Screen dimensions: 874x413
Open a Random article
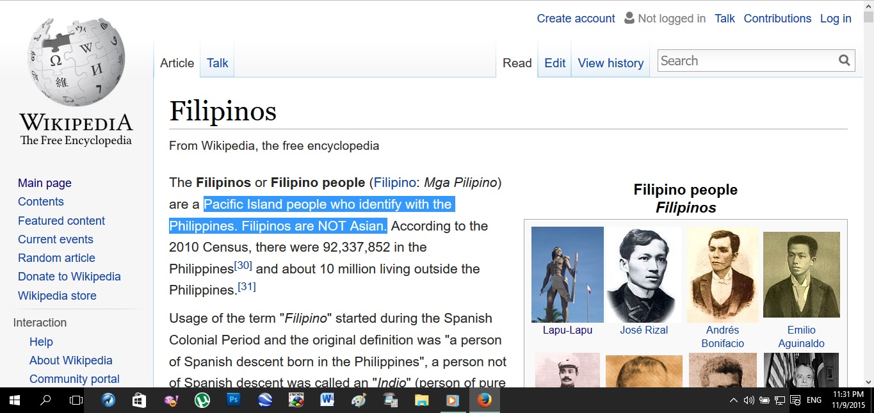coord(56,258)
